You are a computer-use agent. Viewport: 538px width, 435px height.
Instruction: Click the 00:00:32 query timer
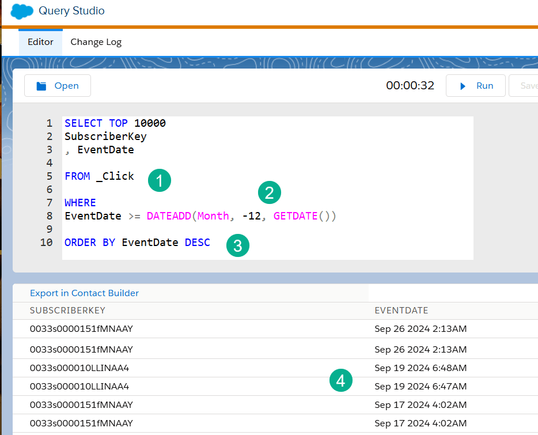point(410,86)
